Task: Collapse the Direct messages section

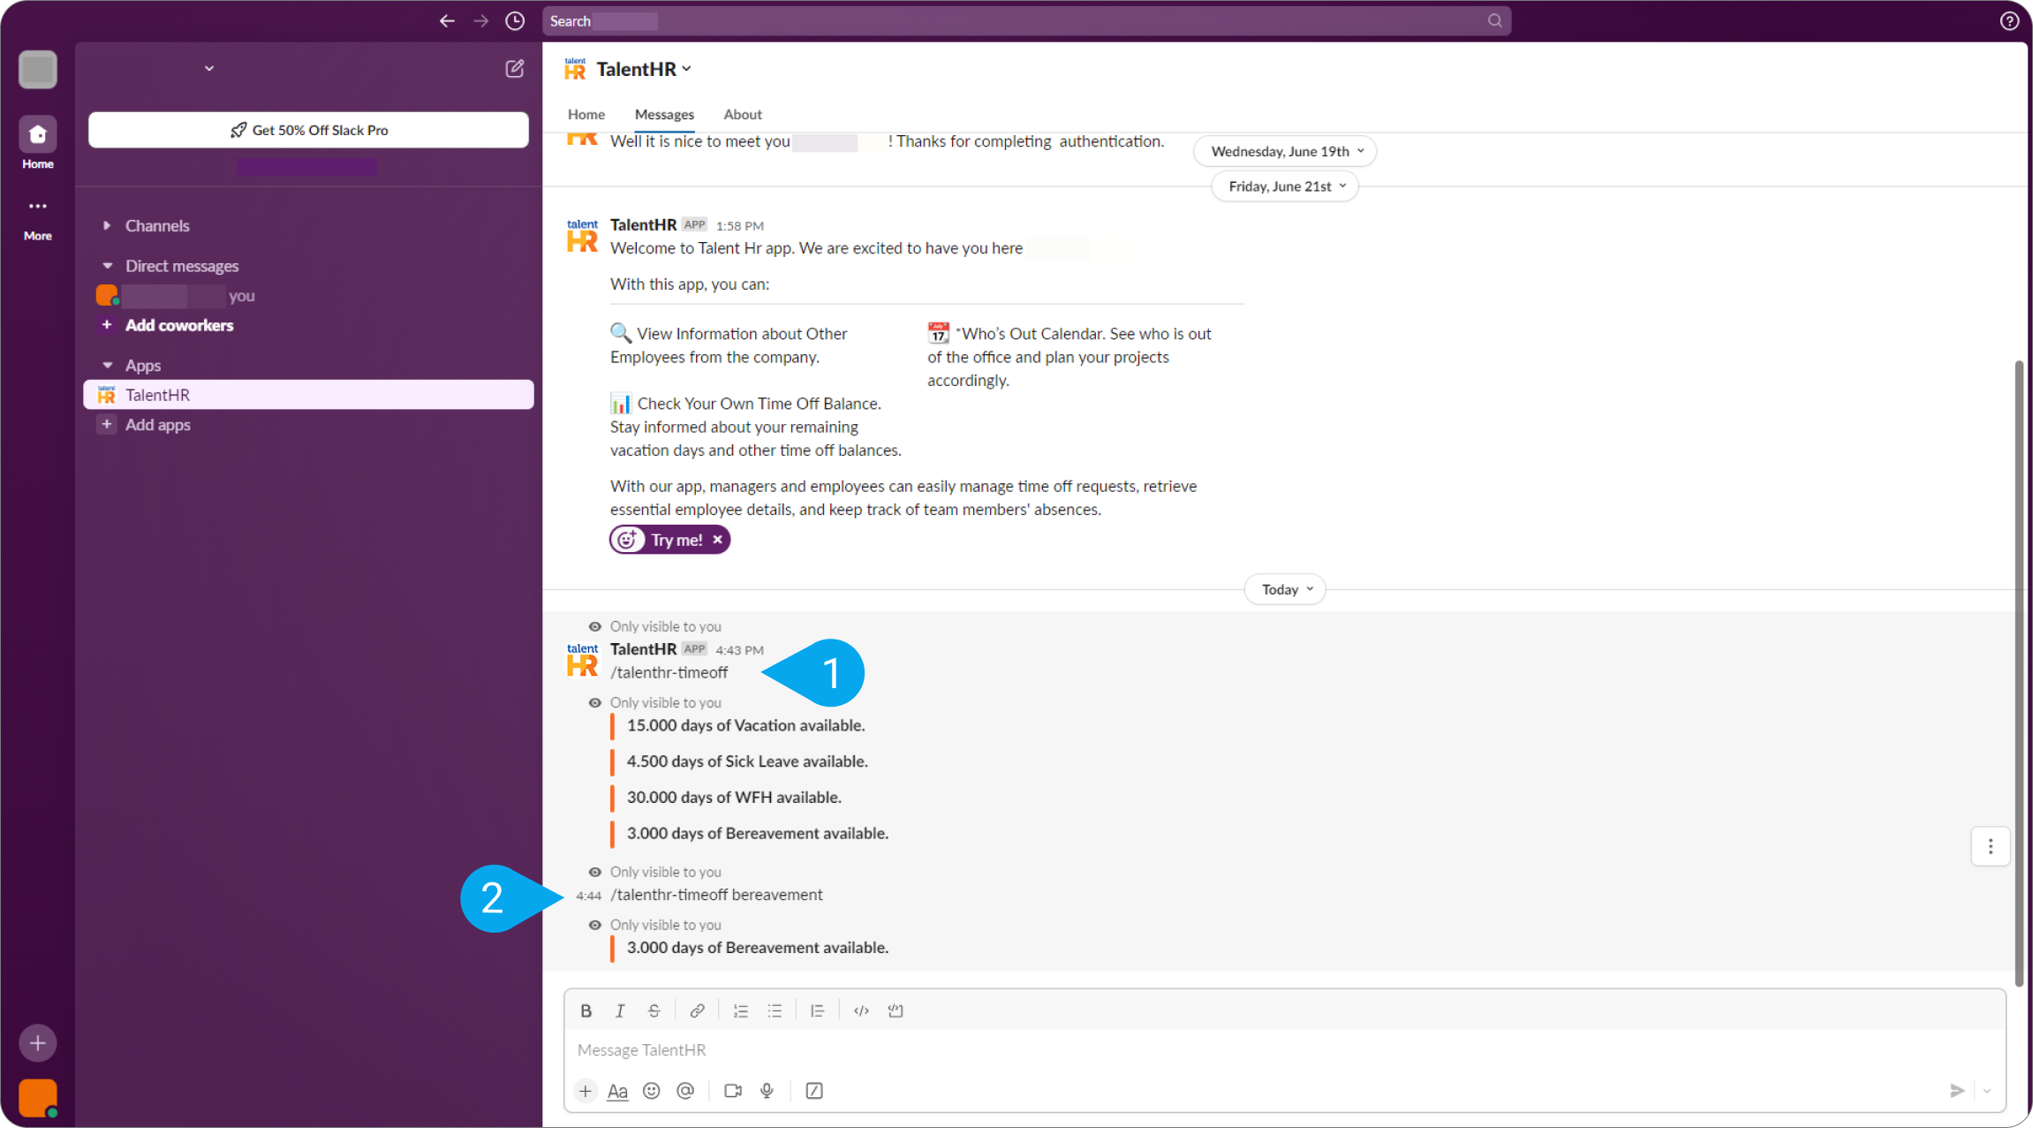Action: 107,266
